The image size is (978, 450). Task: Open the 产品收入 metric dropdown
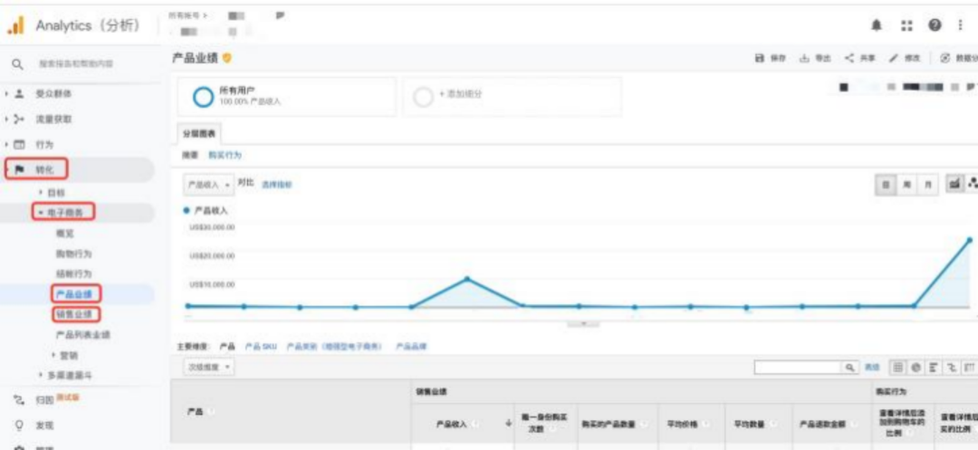click(209, 185)
